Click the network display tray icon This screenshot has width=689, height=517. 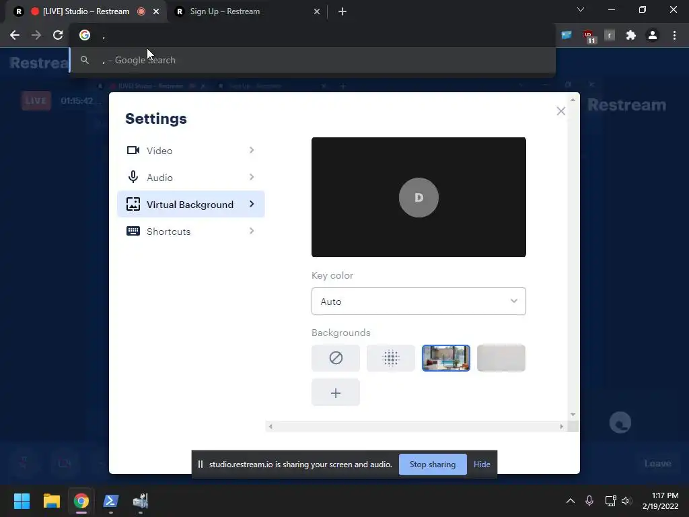(610, 501)
